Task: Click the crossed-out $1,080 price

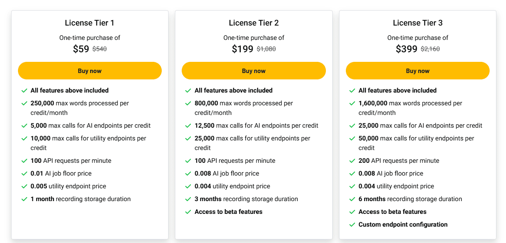Action: pos(266,49)
